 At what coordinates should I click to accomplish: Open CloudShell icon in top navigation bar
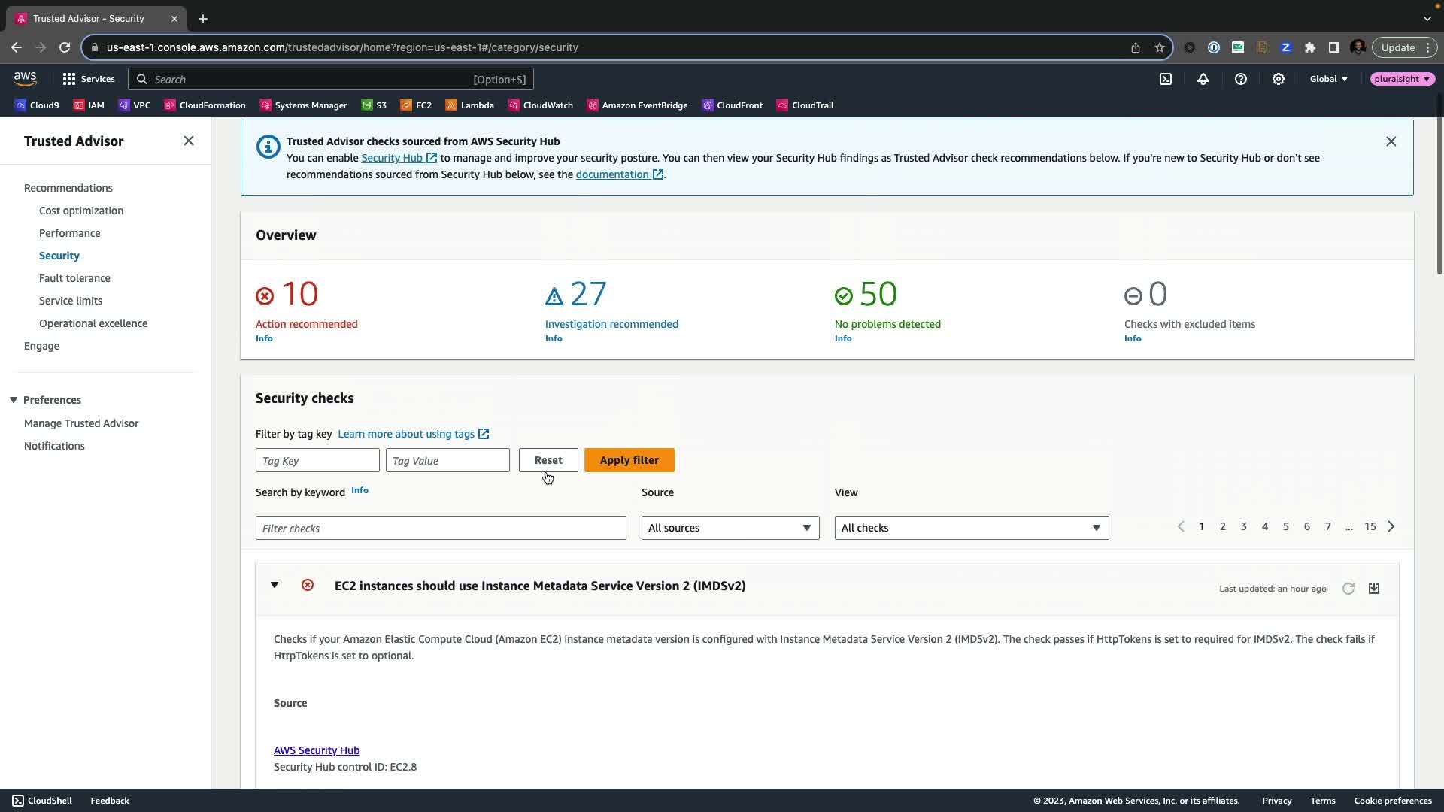(x=1166, y=79)
